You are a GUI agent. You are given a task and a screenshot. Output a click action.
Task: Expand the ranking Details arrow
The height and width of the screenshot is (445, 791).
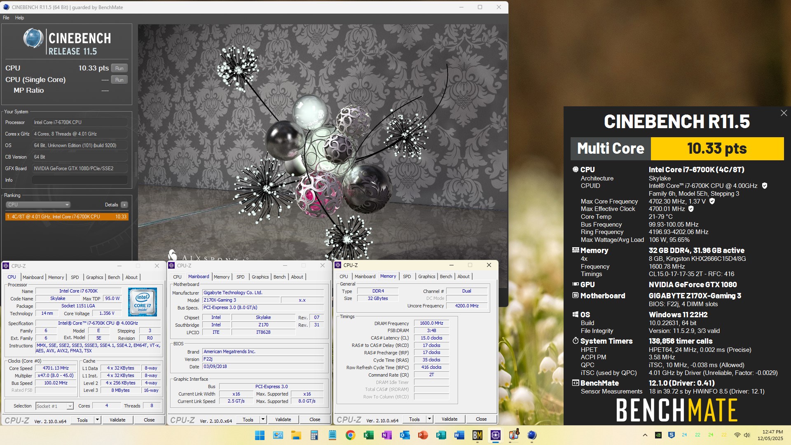(124, 205)
